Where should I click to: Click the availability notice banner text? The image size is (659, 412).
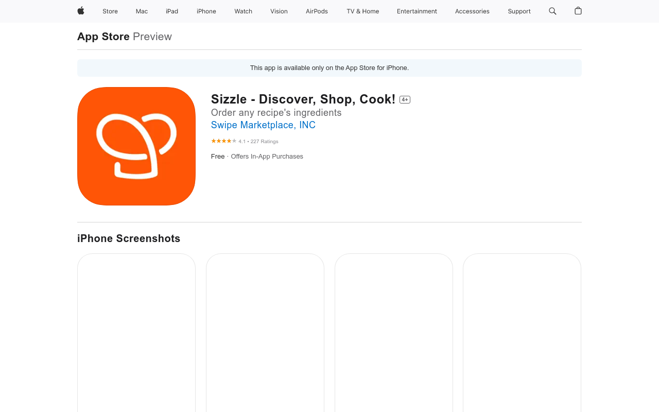[x=329, y=68]
